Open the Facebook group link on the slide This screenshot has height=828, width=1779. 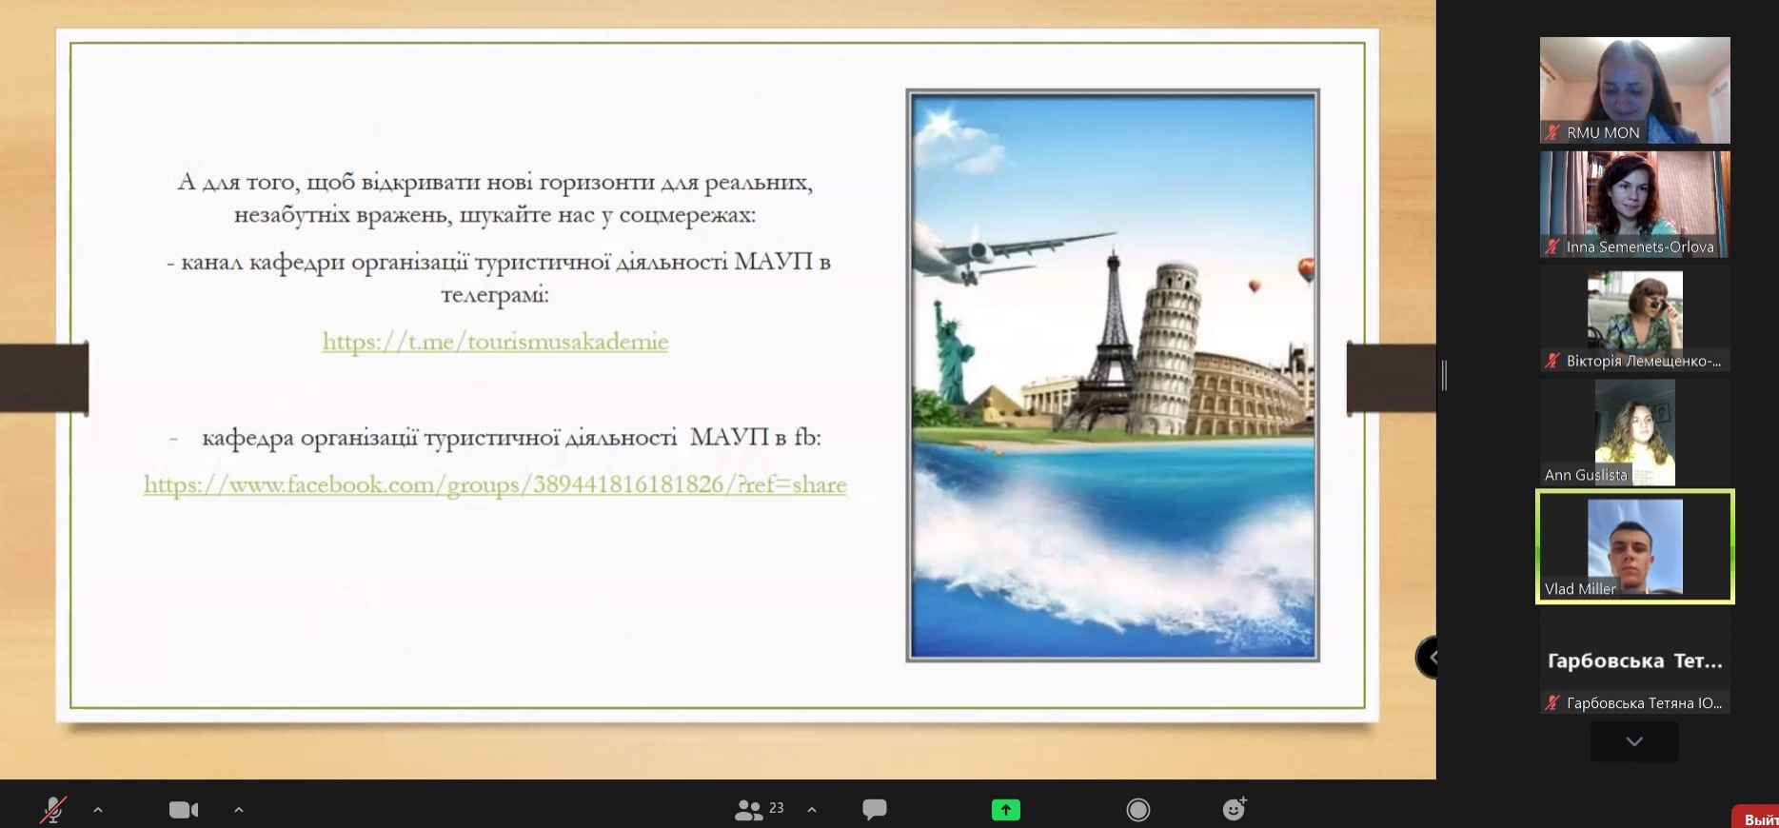pyautogui.click(x=495, y=484)
